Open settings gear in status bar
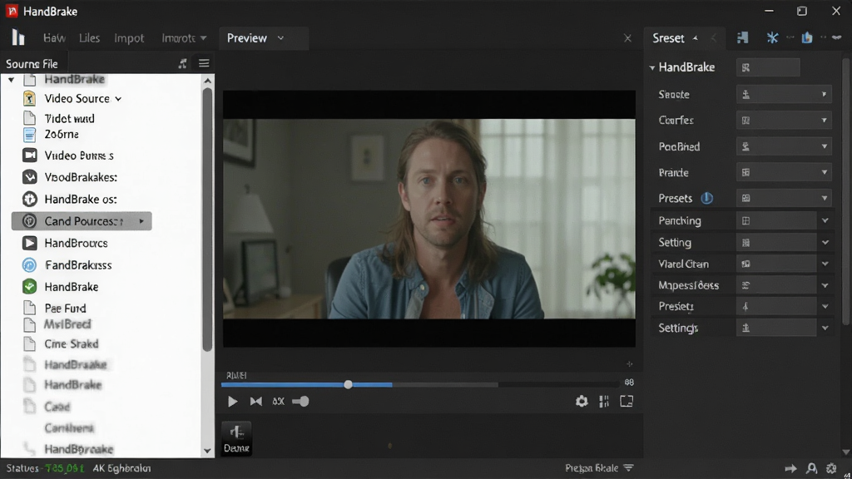 coord(831,468)
